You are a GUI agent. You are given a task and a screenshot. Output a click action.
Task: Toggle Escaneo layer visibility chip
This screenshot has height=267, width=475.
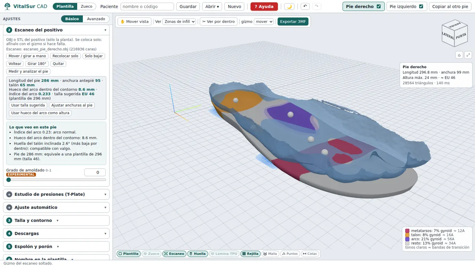point(174,254)
